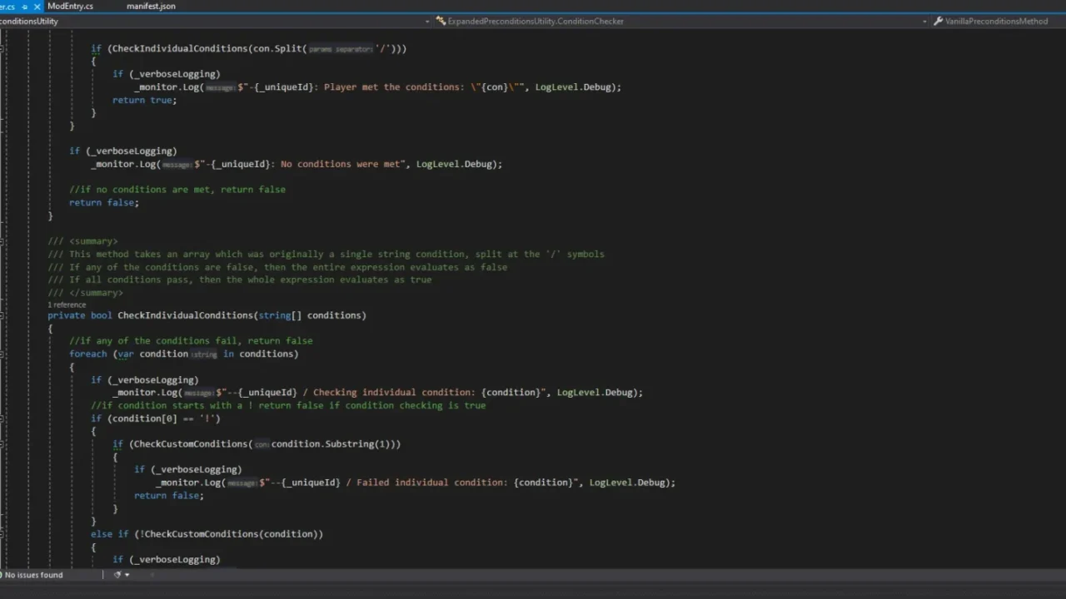Open the project dropdown ending in conditionsUtility

point(216,22)
